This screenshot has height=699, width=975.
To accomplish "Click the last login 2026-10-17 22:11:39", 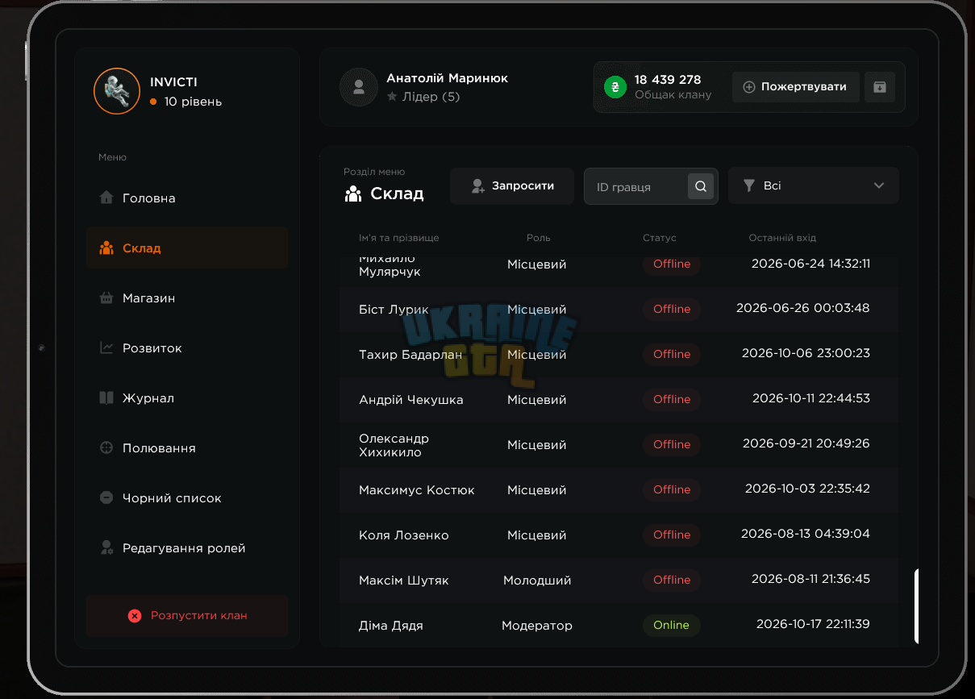I will pyautogui.click(x=813, y=624).
